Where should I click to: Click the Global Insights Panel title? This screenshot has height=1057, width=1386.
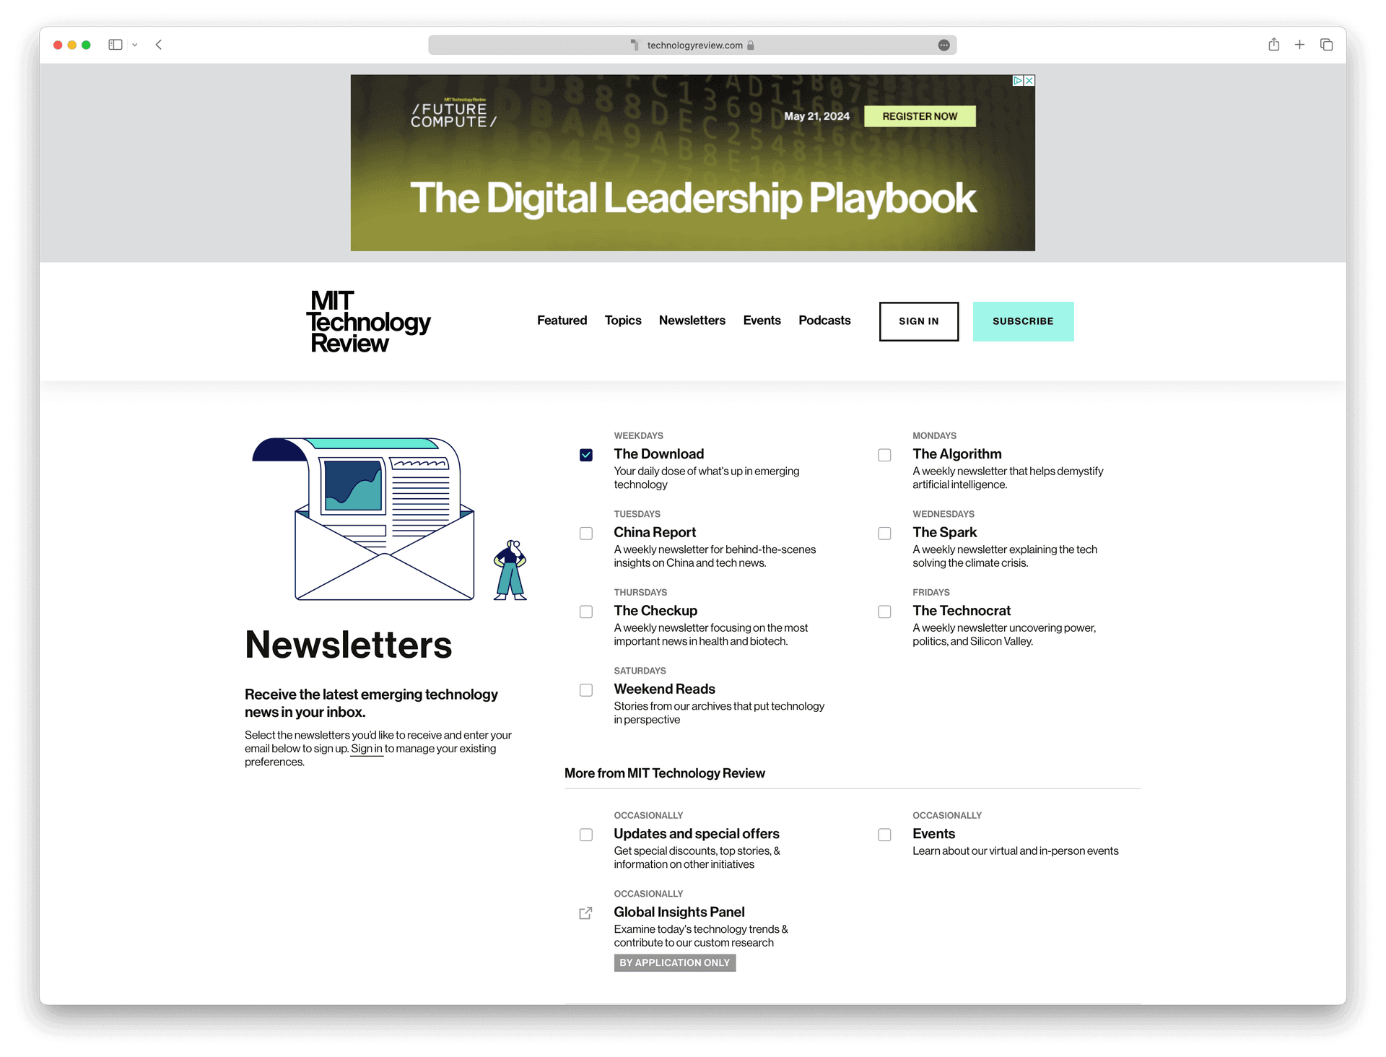point(679,913)
